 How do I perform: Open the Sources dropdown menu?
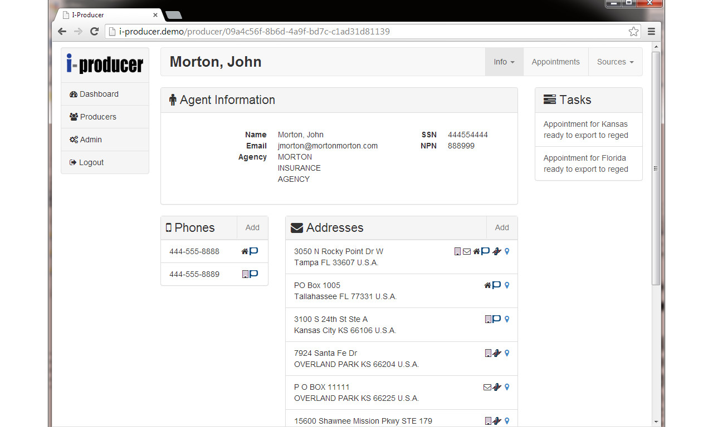pyautogui.click(x=616, y=62)
